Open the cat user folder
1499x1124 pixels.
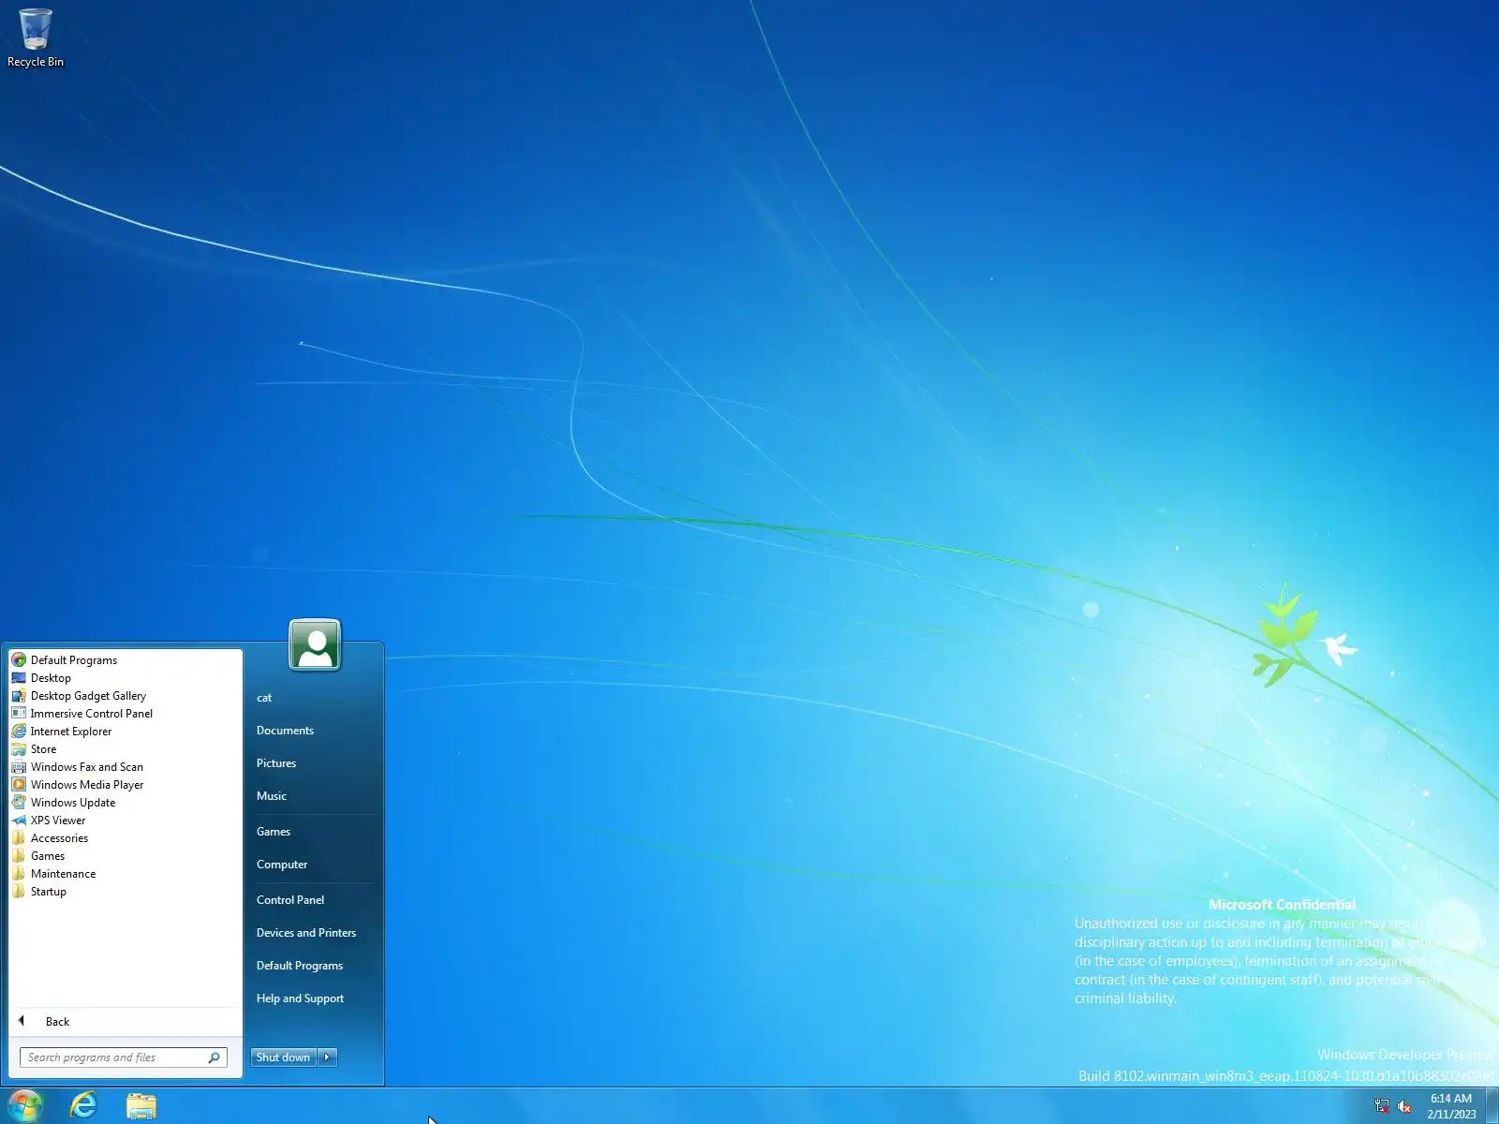click(x=264, y=698)
